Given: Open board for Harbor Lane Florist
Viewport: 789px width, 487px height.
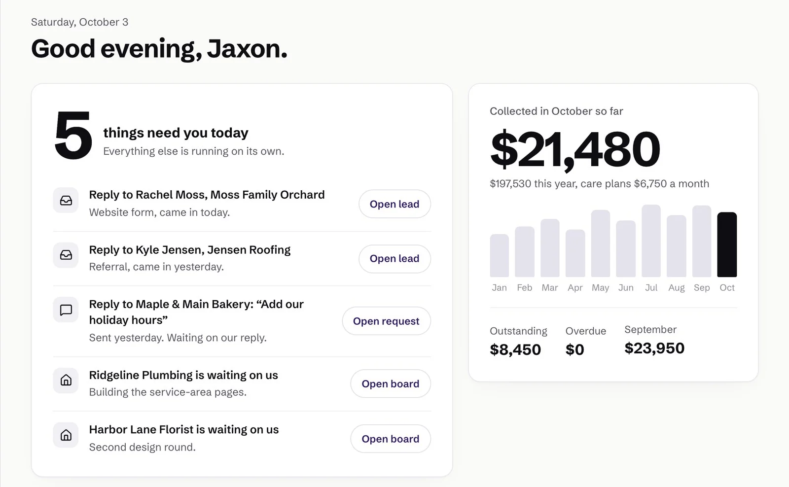Looking at the screenshot, I should [391, 439].
